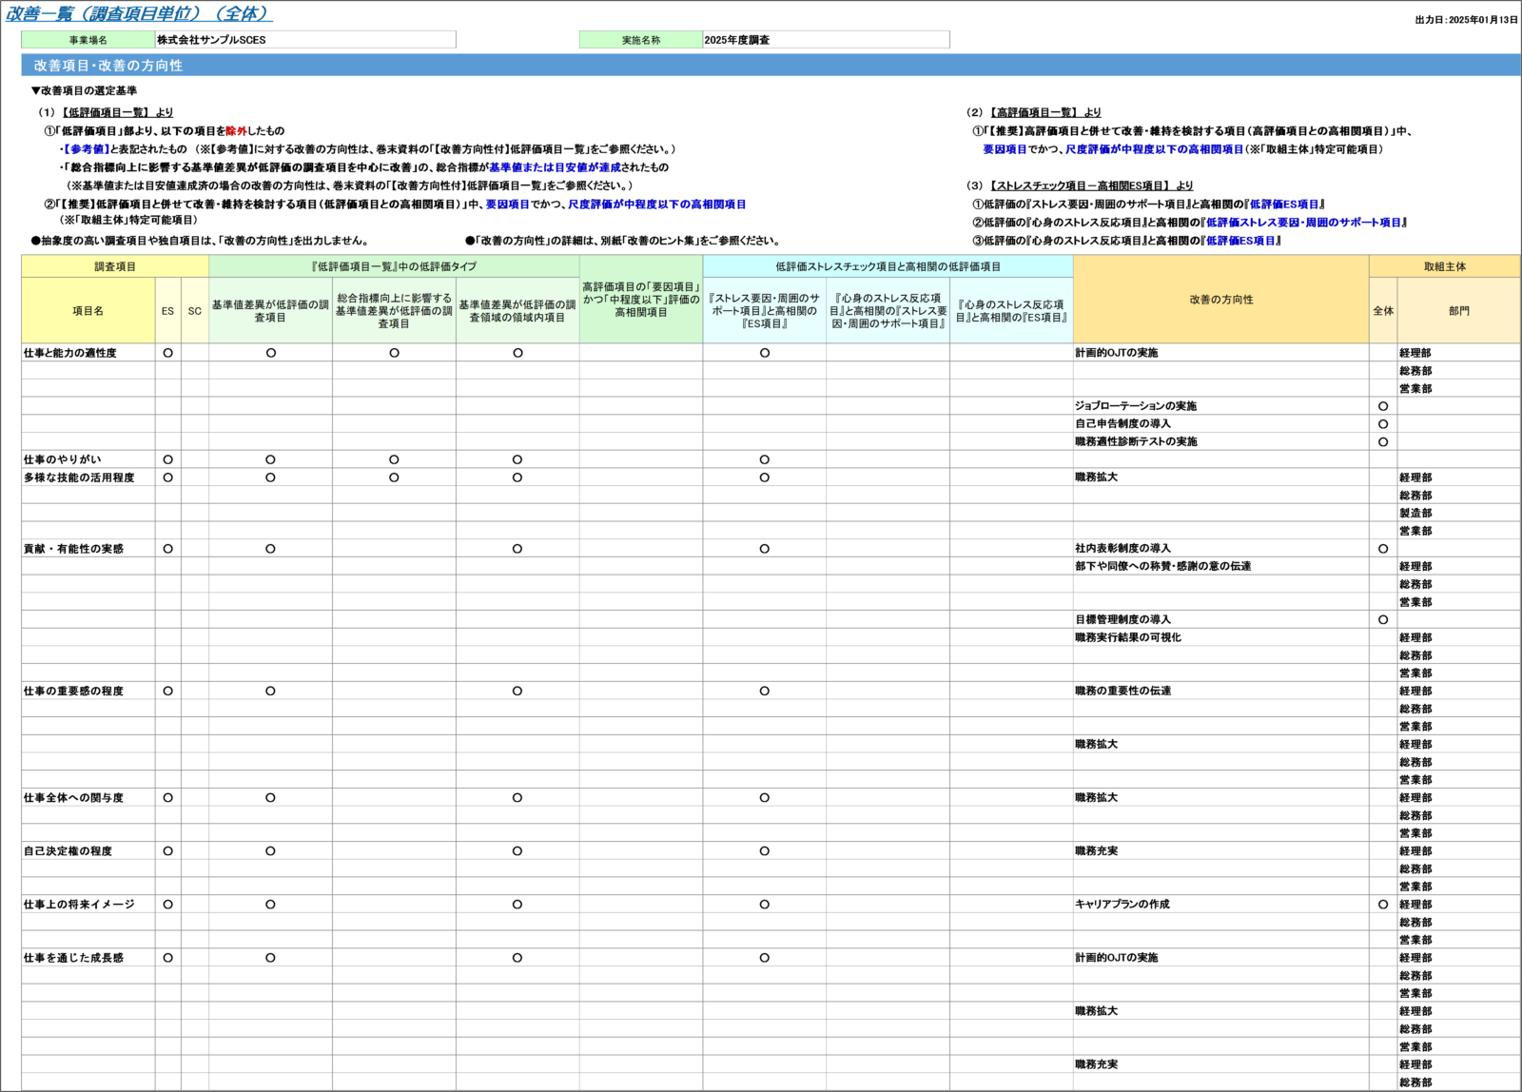Click the 『低評価項目一覧』中の低評価タイプ group header
This screenshot has width=1522, height=1092.
394,266
